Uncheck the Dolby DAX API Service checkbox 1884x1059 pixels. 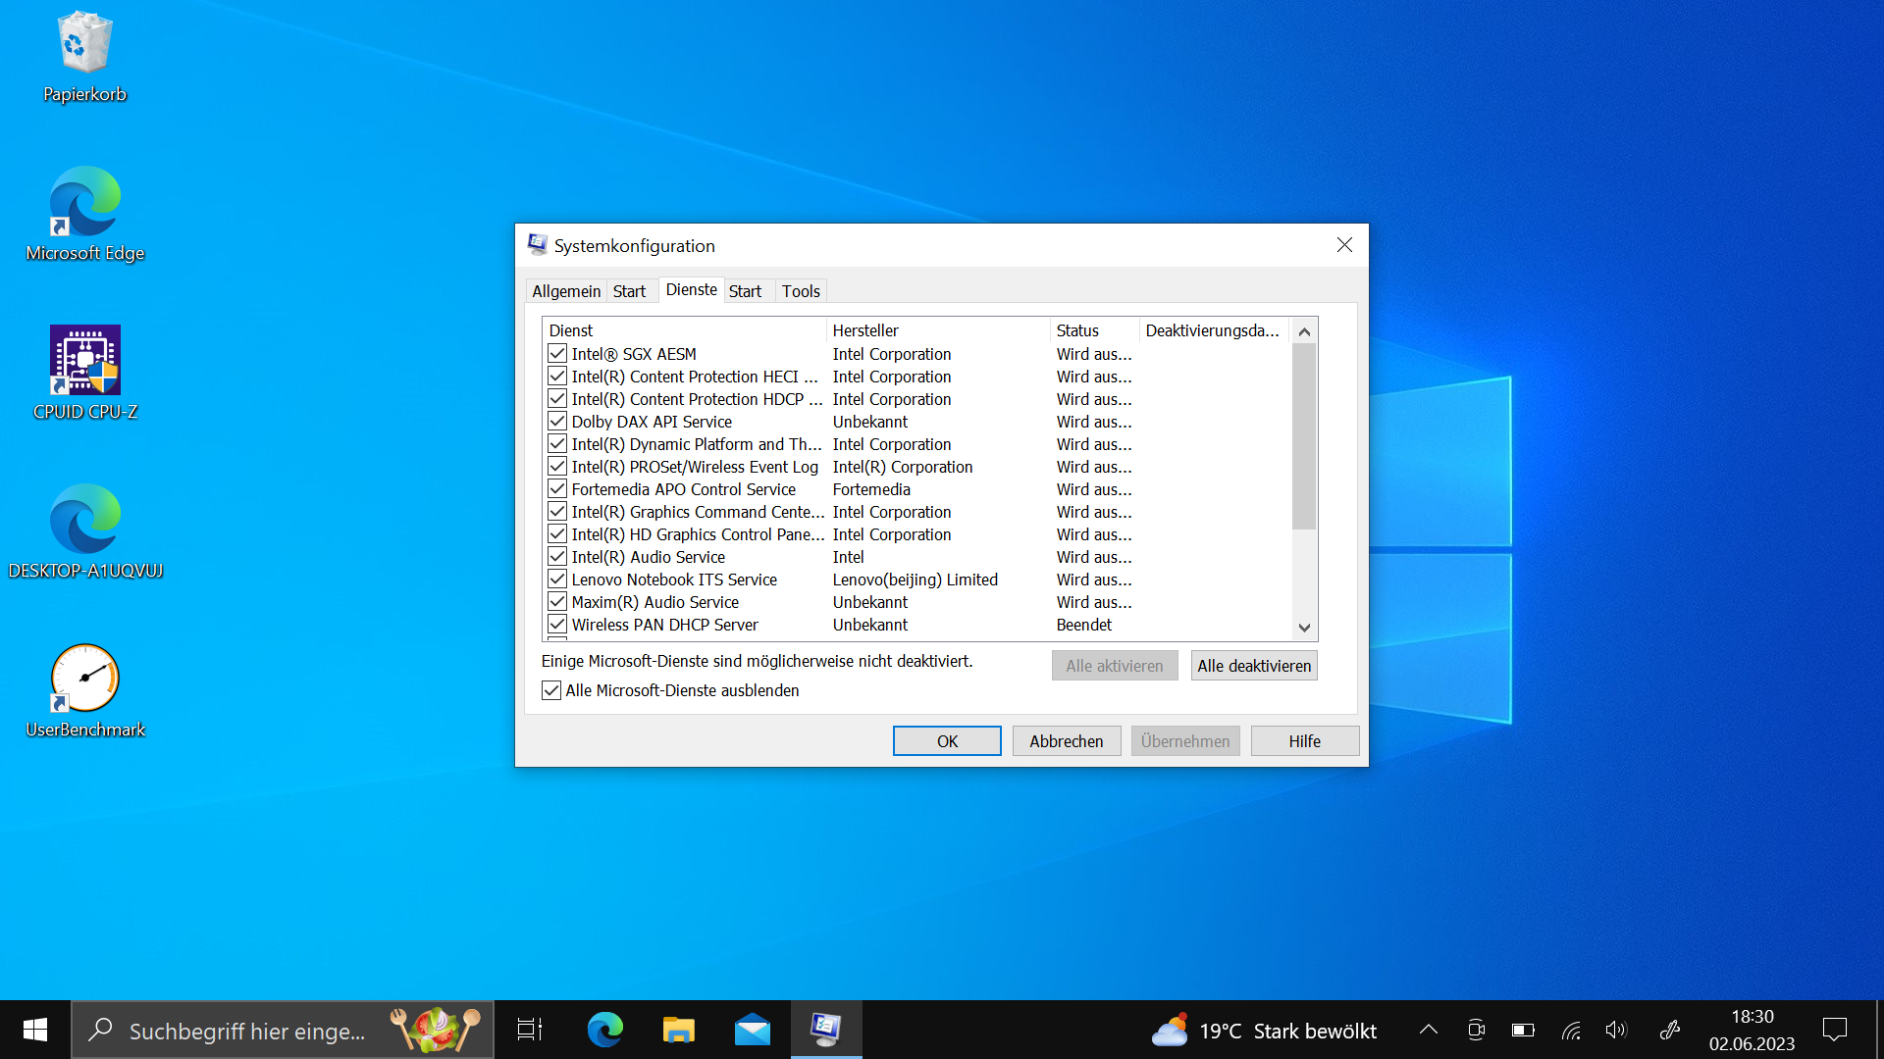pyautogui.click(x=557, y=422)
